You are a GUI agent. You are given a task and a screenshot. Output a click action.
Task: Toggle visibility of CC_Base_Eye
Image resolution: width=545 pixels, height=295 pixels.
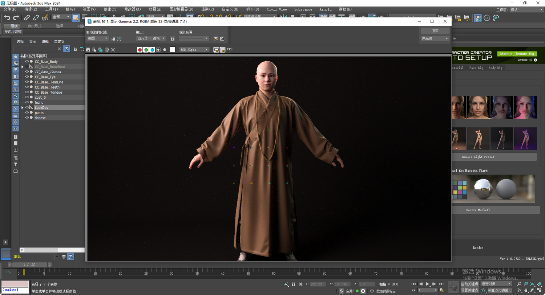[x=27, y=77]
